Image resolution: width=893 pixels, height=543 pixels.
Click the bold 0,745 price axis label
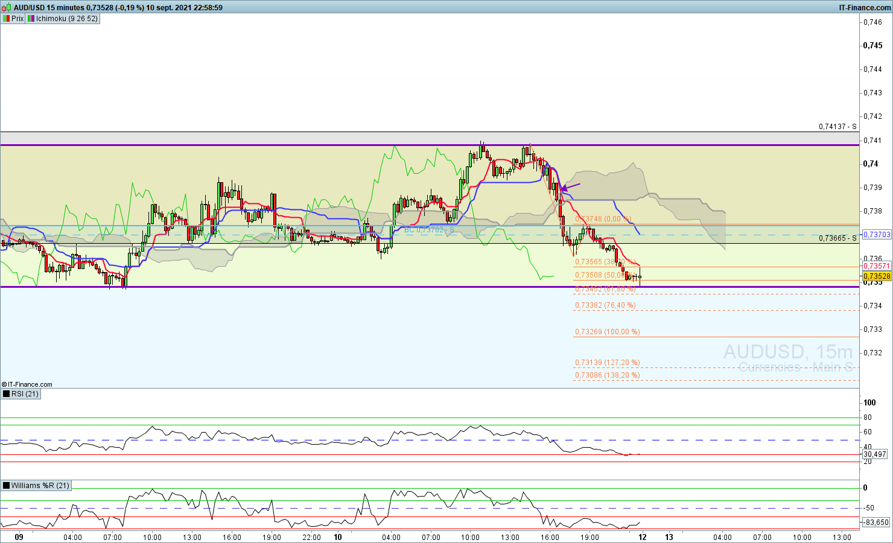(872, 46)
